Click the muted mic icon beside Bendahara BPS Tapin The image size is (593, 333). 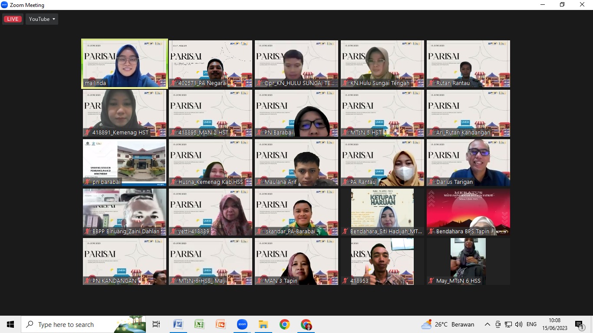coord(432,231)
